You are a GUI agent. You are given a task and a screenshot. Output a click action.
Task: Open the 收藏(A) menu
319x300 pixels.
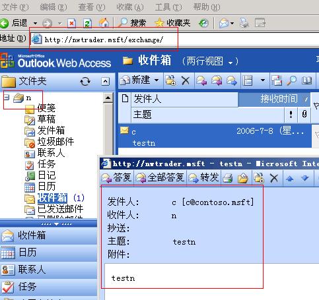(x=130, y=7)
